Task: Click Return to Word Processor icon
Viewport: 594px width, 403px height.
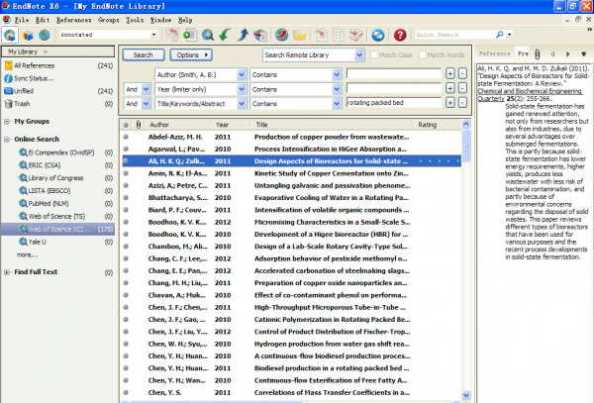Action: [356, 35]
